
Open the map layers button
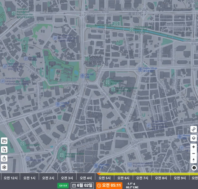pyautogui.click(x=193, y=138)
